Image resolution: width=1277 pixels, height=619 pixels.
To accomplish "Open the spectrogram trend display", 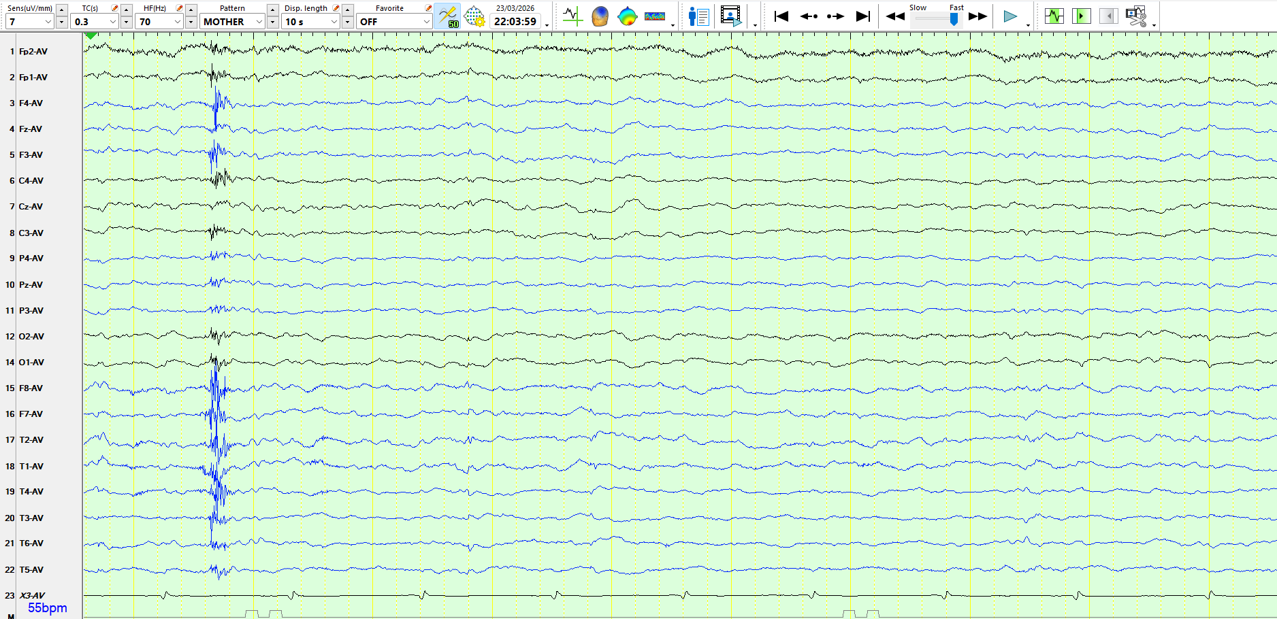I will tap(655, 16).
